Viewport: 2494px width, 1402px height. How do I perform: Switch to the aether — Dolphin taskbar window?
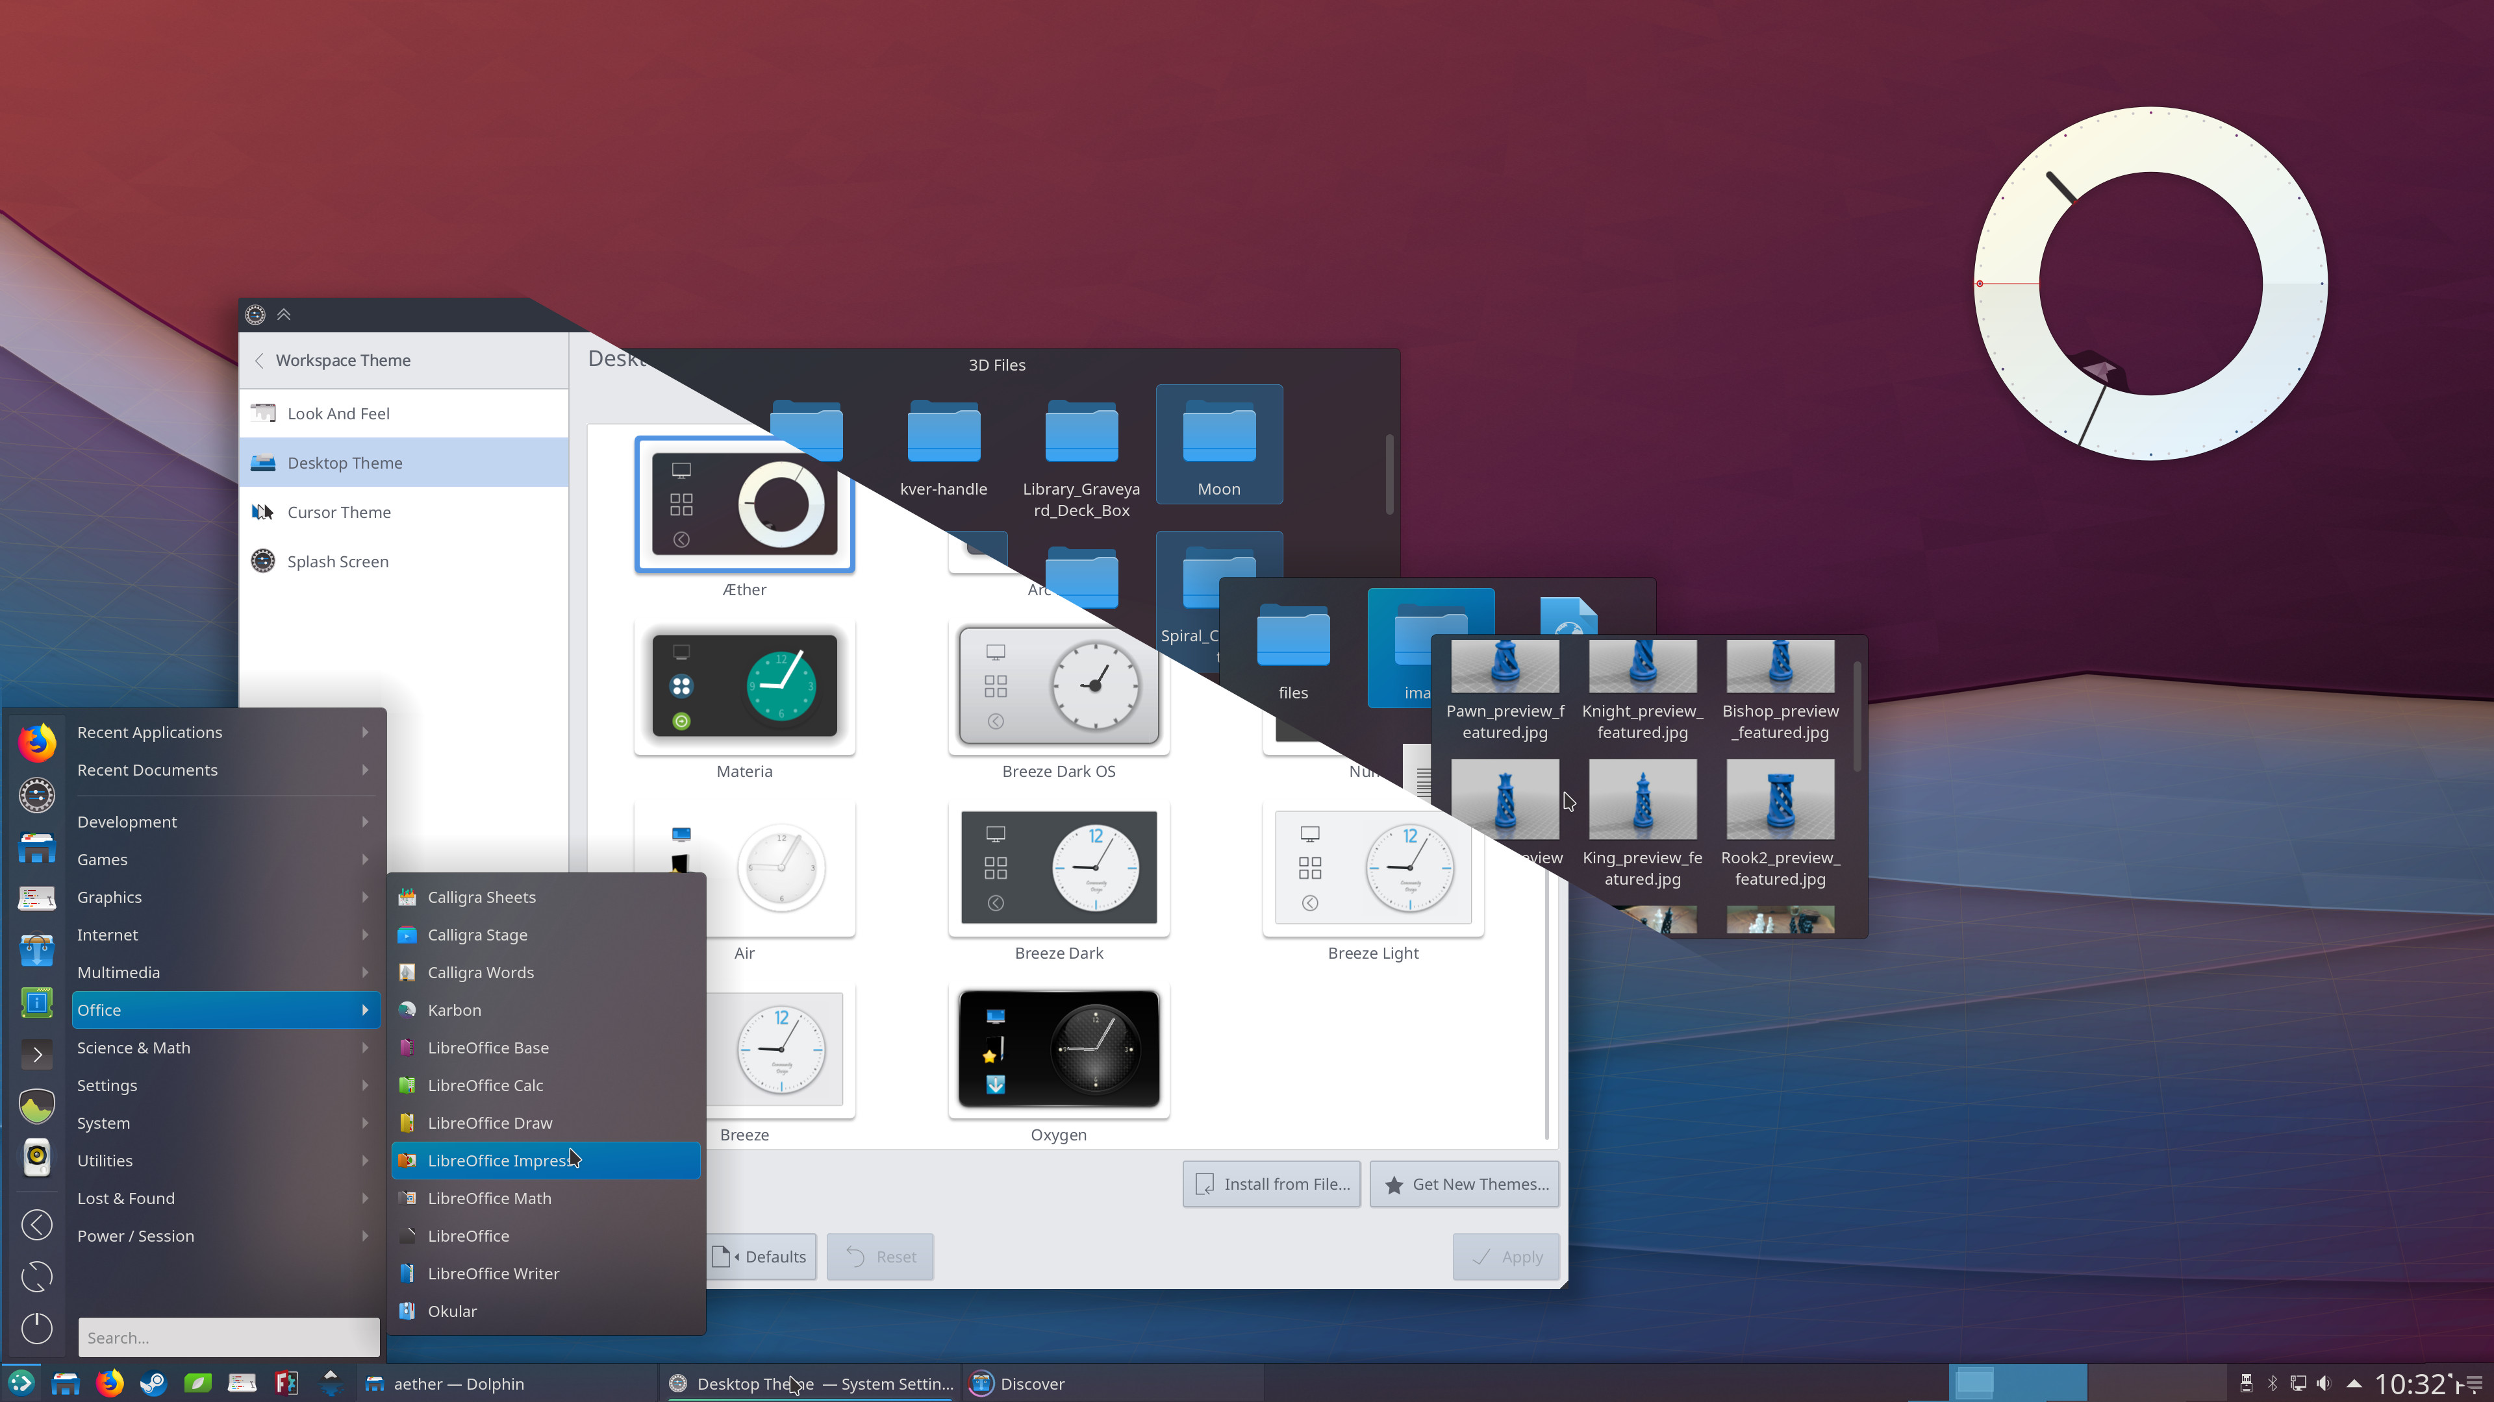pyautogui.click(x=507, y=1384)
